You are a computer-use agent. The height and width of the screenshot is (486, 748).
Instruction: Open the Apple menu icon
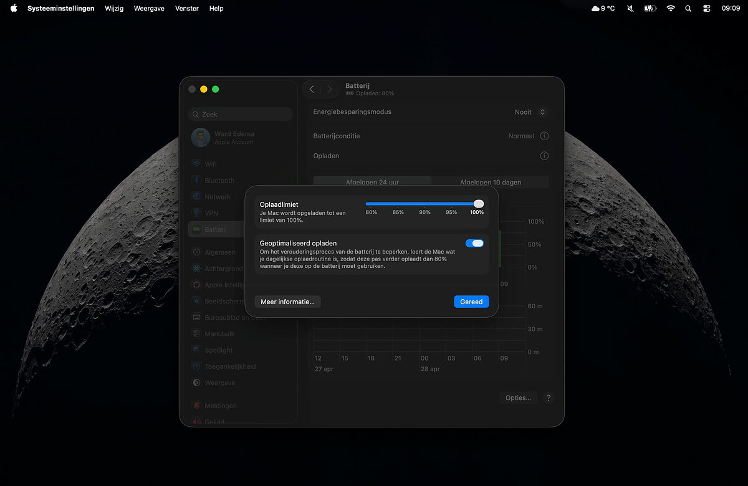(x=14, y=8)
